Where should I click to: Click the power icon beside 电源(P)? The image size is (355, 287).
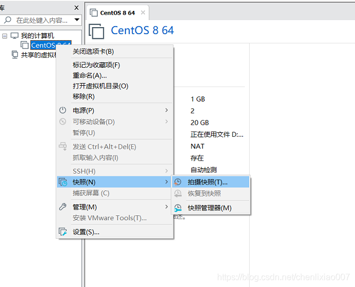[x=62, y=110]
